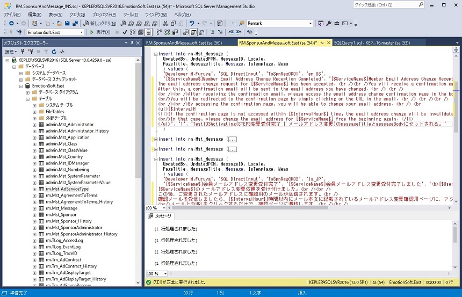Click the Save file disk icon
The height and width of the screenshot is (297, 462).
tap(67, 23)
